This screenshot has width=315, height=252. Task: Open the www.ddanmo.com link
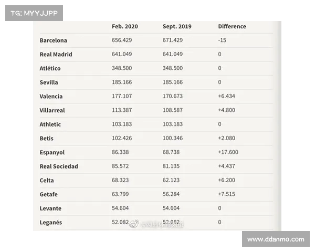point(276,239)
